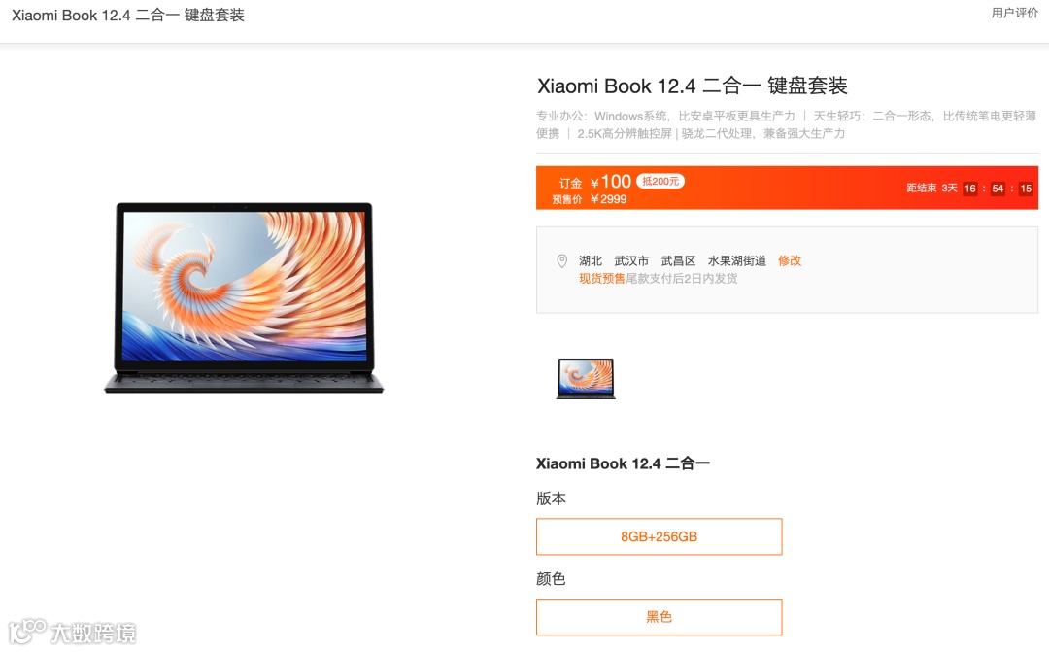Click the 预售价 ¥2999 price text
This screenshot has width=1049, height=652.
590,199
